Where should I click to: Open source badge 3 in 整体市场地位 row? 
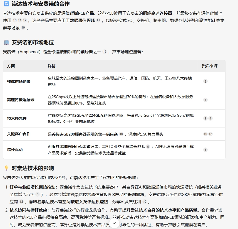[x=205, y=82]
